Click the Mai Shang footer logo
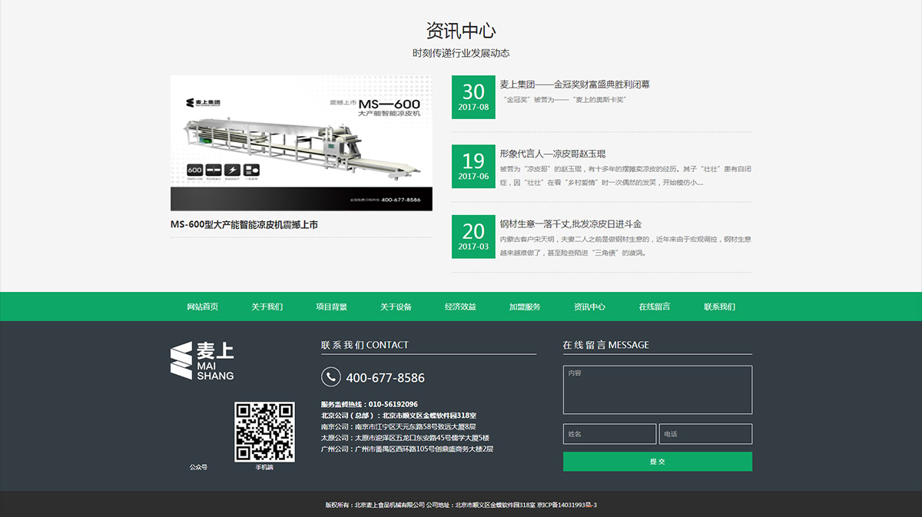 (202, 360)
